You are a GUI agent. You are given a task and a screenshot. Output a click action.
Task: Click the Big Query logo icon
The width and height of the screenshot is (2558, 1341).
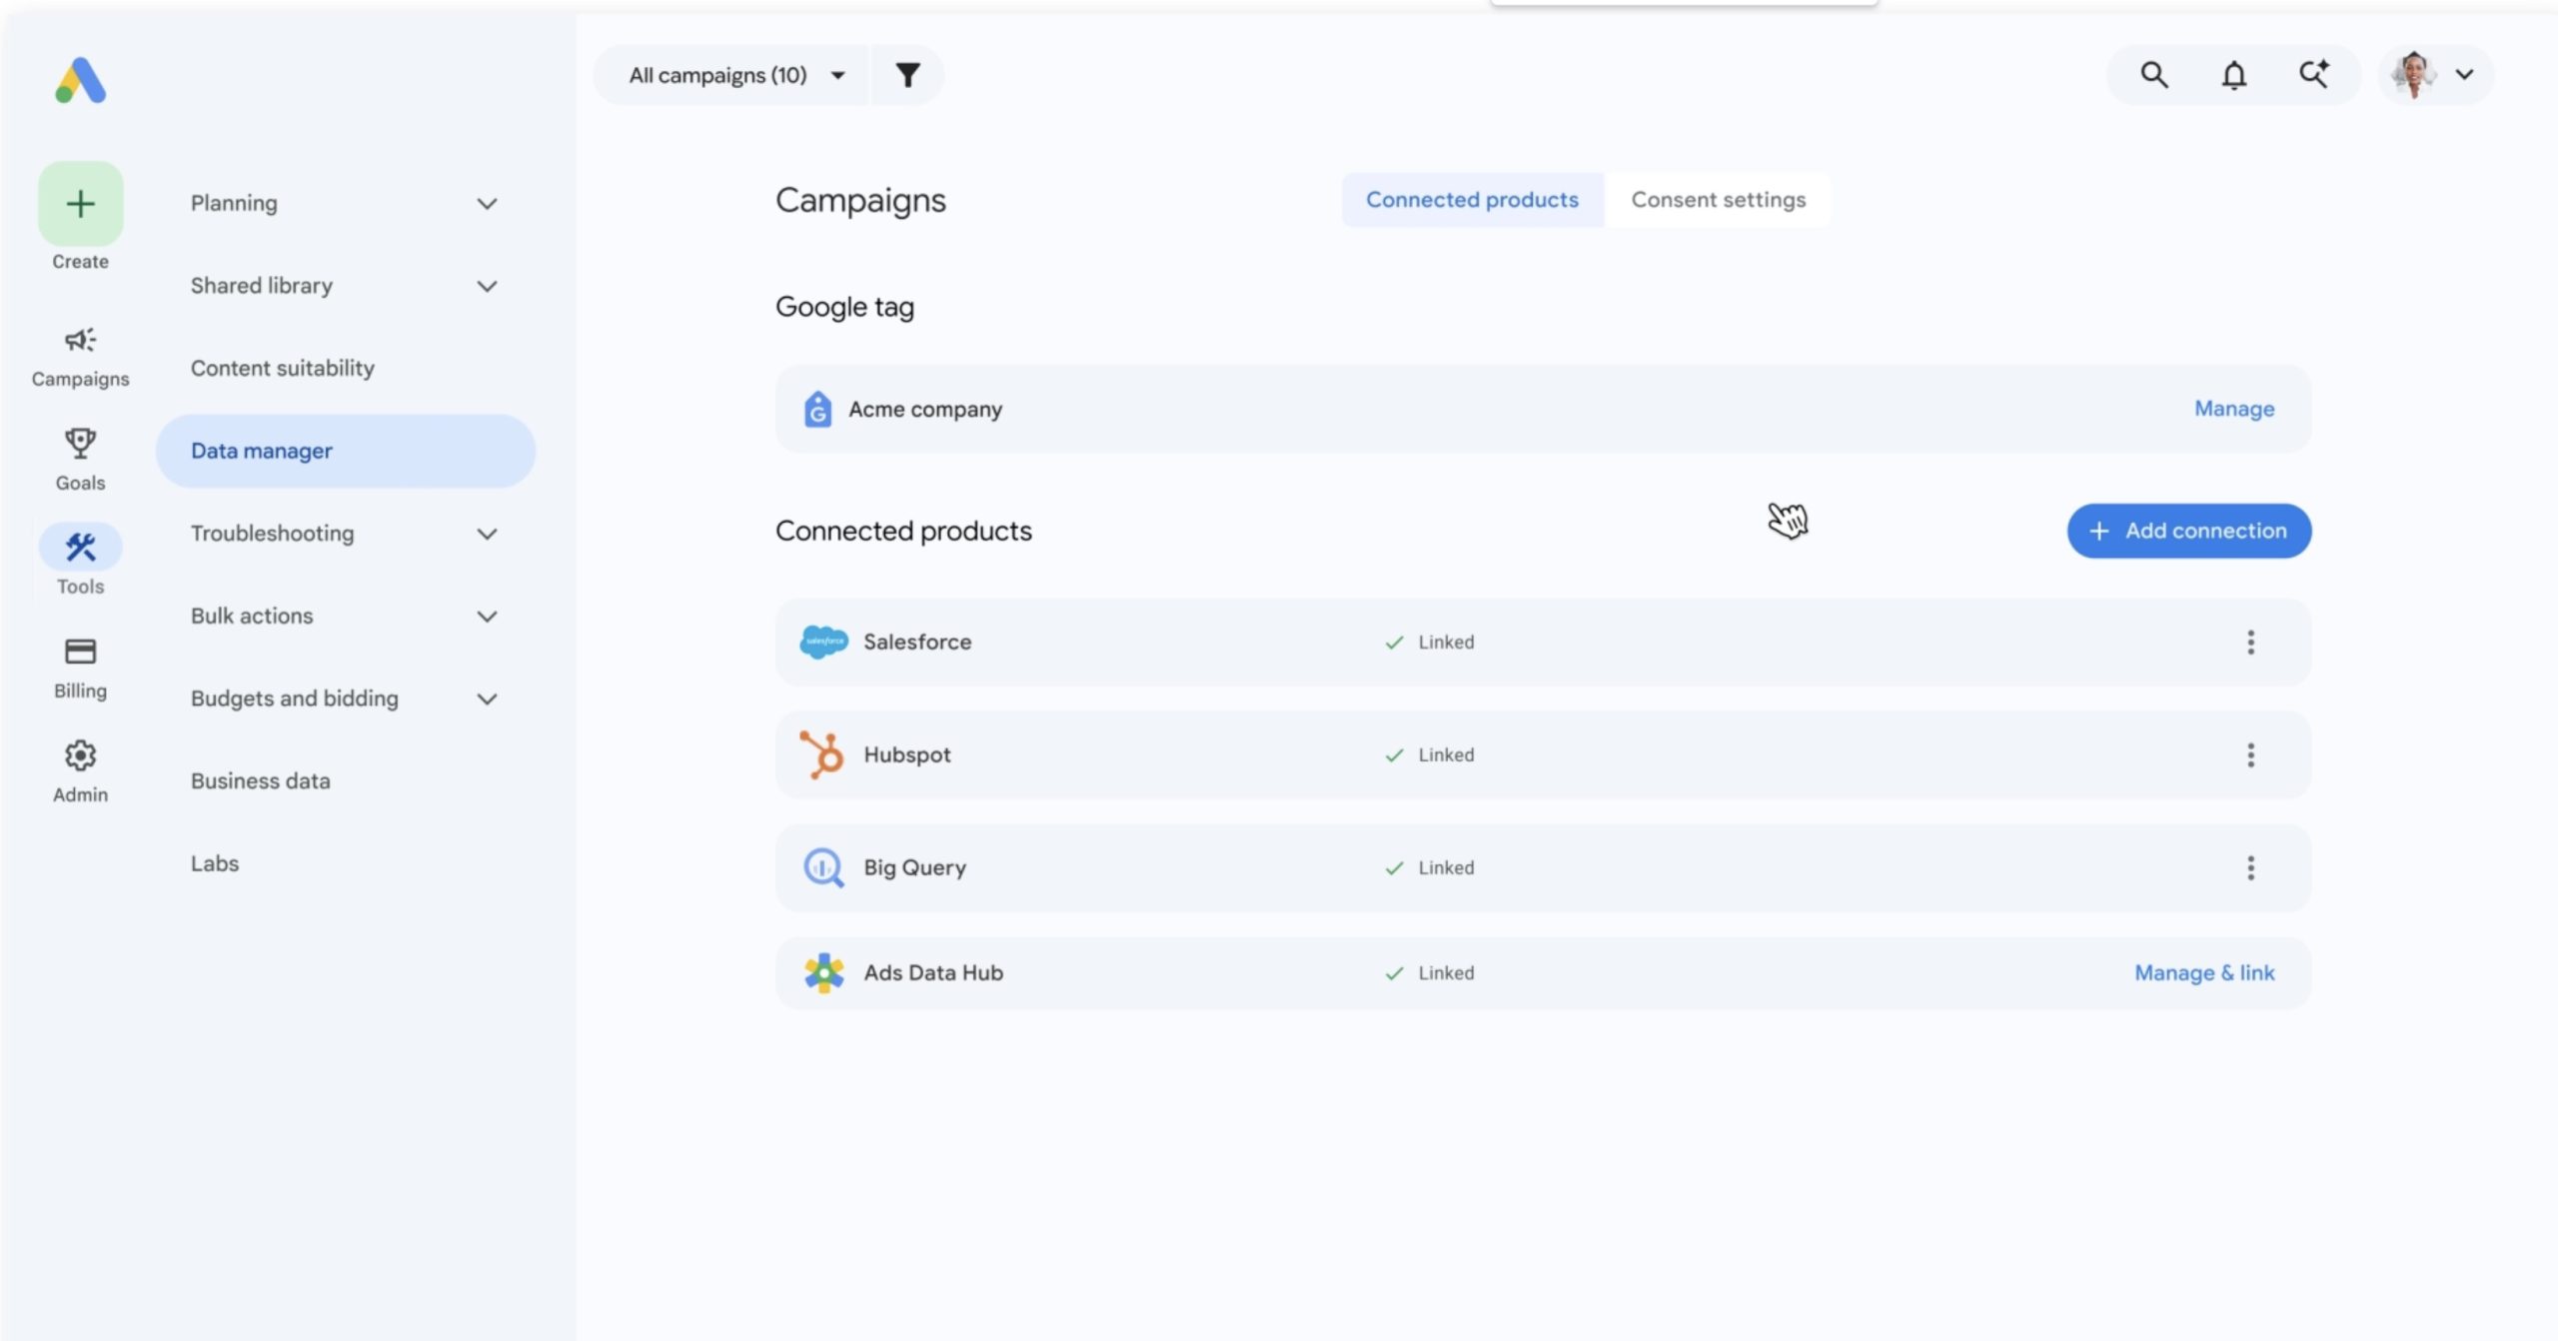coord(823,867)
